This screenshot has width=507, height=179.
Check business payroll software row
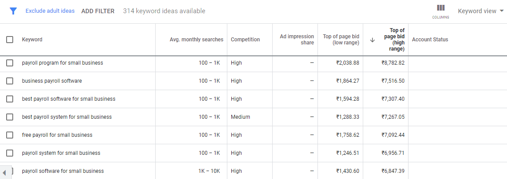click(10, 81)
